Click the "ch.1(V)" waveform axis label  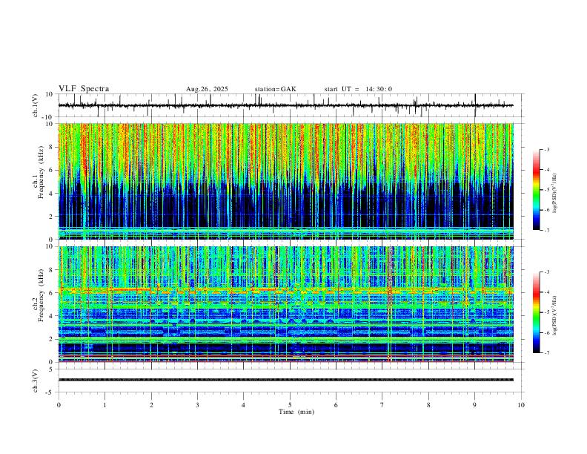point(36,105)
